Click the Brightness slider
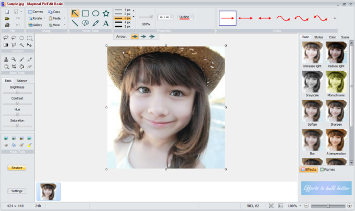The image size is (355, 211). (17, 93)
